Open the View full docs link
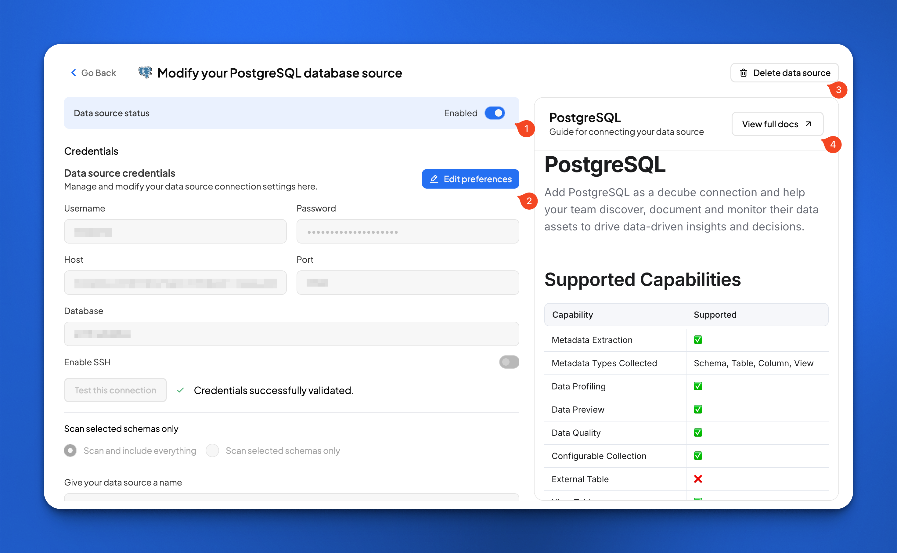The height and width of the screenshot is (553, 897). coord(777,124)
